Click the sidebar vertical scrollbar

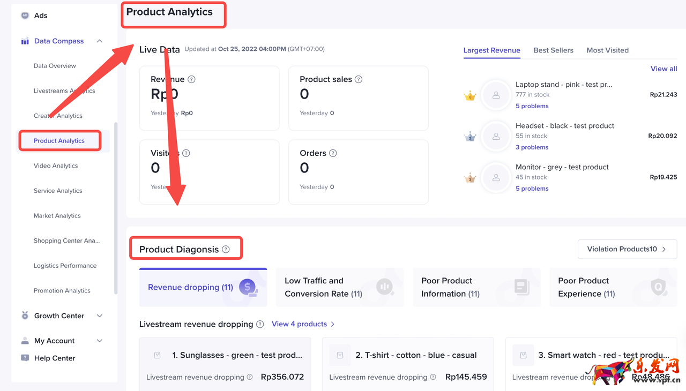(x=116, y=209)
